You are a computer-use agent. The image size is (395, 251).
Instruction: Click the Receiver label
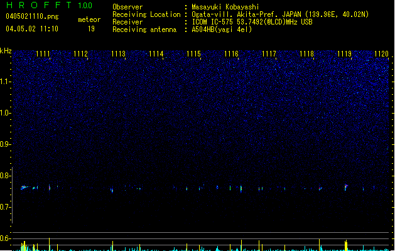127,22
